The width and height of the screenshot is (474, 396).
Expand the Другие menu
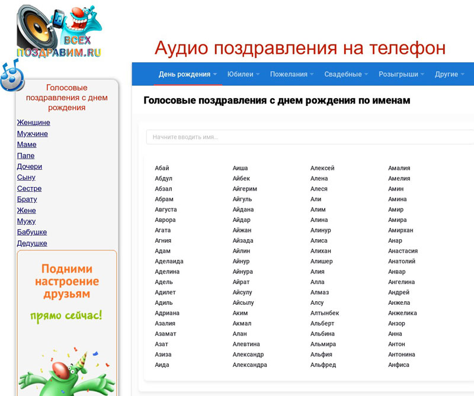450,75
